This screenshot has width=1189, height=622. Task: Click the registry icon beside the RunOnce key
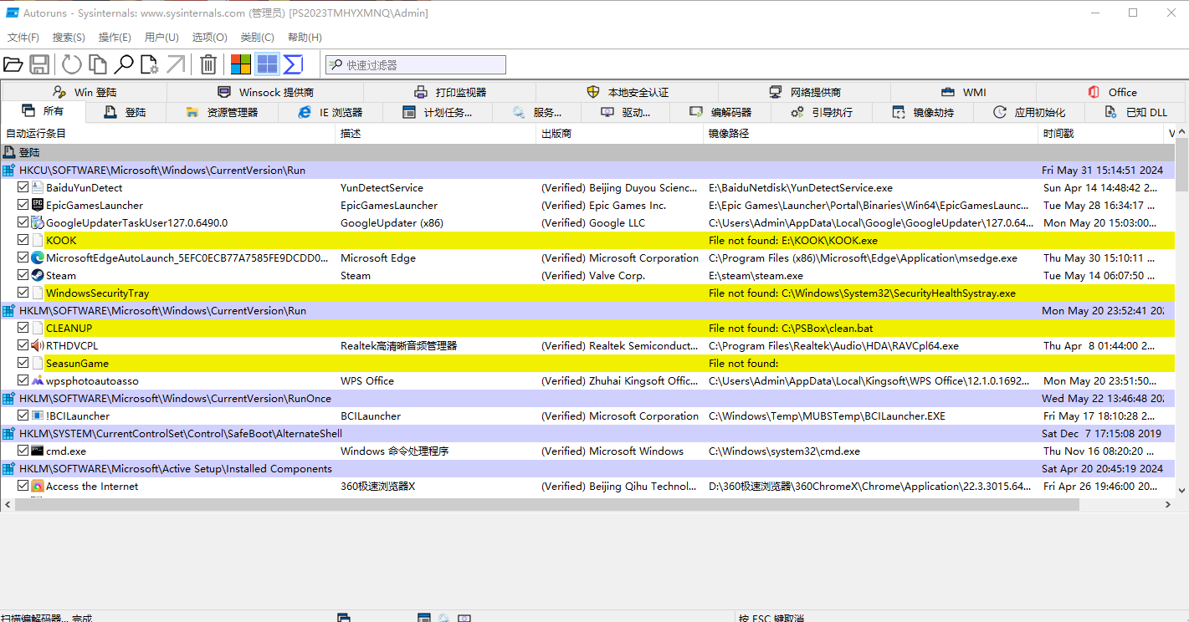pos(9,398)
